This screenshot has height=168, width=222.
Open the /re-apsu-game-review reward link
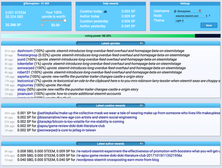(x=129, y=155)
